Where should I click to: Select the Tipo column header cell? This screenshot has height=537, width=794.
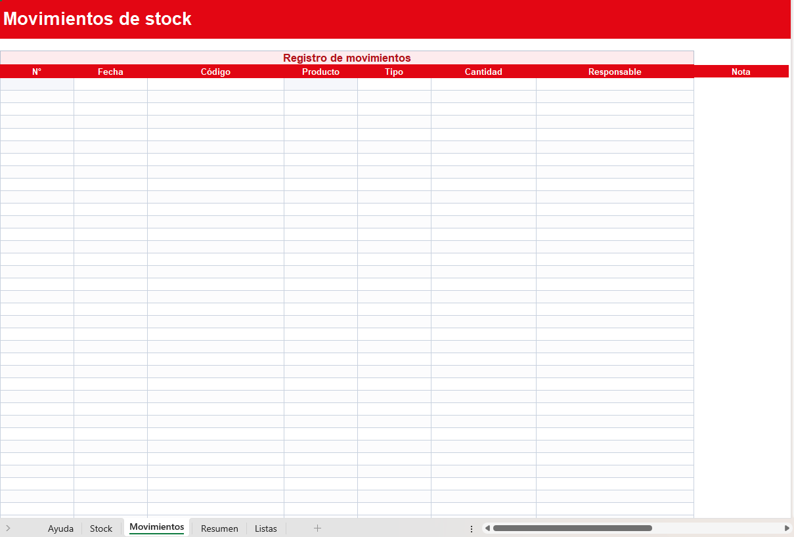pos(394,72)
